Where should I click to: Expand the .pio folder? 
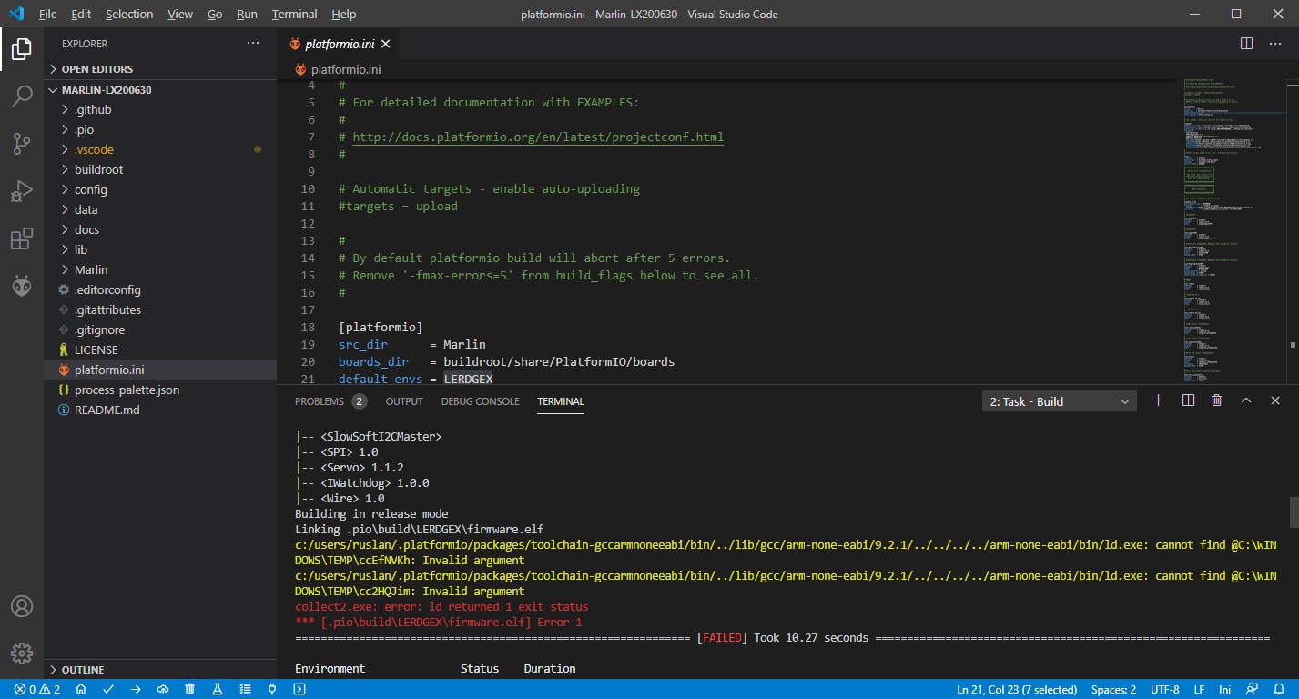tap(160, 129)
